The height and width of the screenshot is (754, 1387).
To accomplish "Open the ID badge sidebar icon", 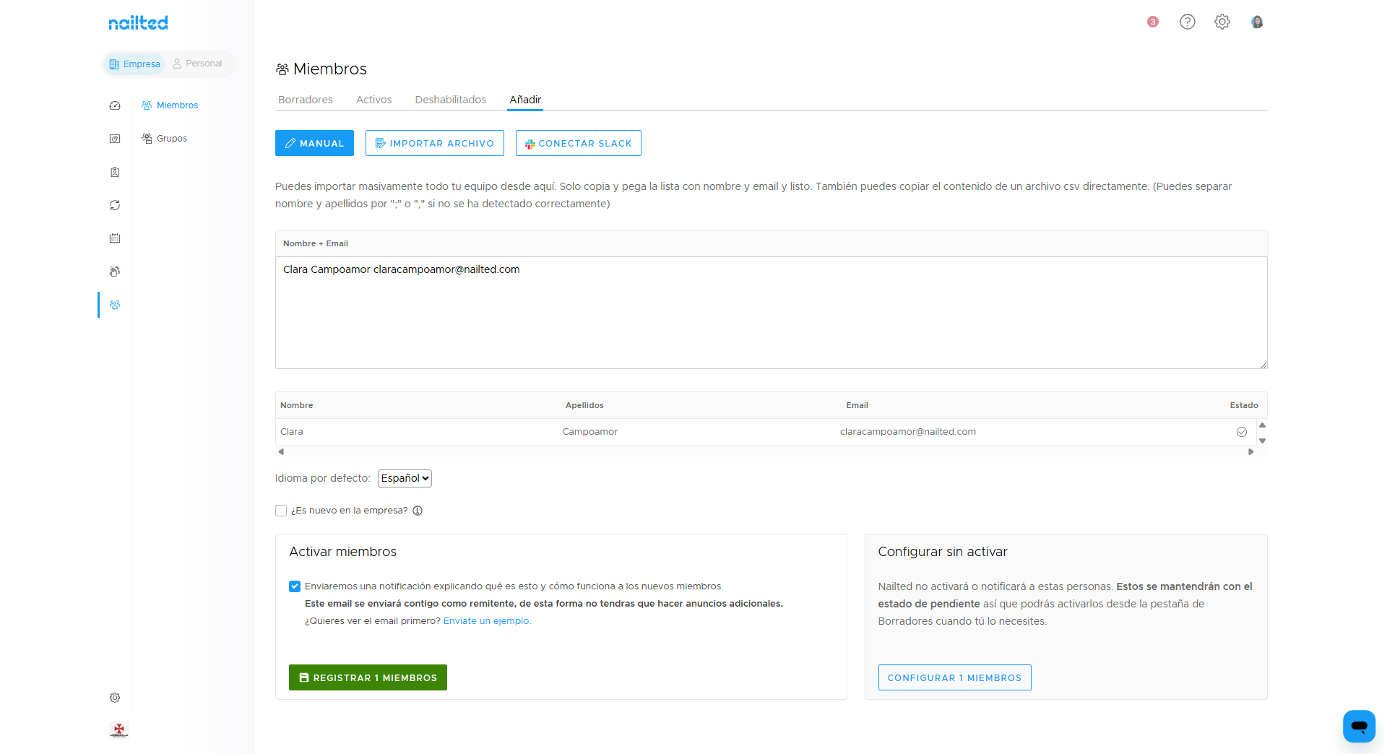I will 115,172.
